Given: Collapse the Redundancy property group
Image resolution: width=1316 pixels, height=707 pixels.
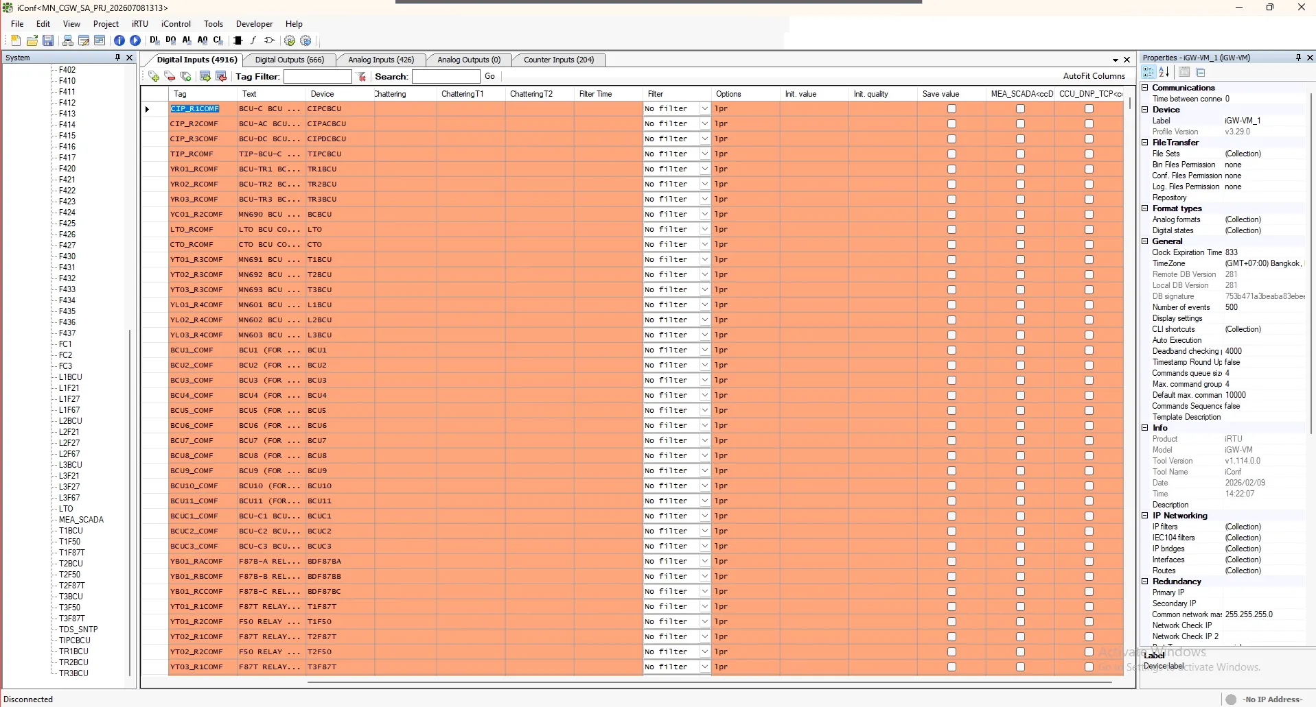Looking at the screenshot, I should tap(1144, 582).
